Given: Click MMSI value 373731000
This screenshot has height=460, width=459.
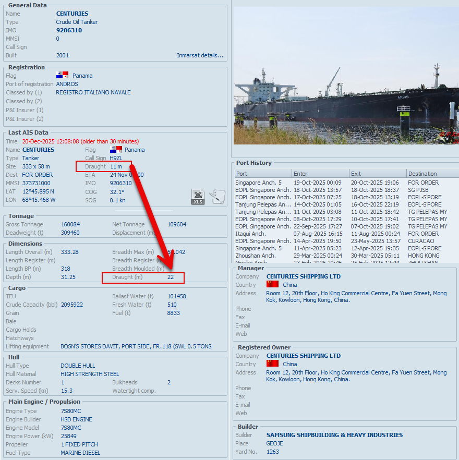Looking at the screenshot, I should [36, 183].
